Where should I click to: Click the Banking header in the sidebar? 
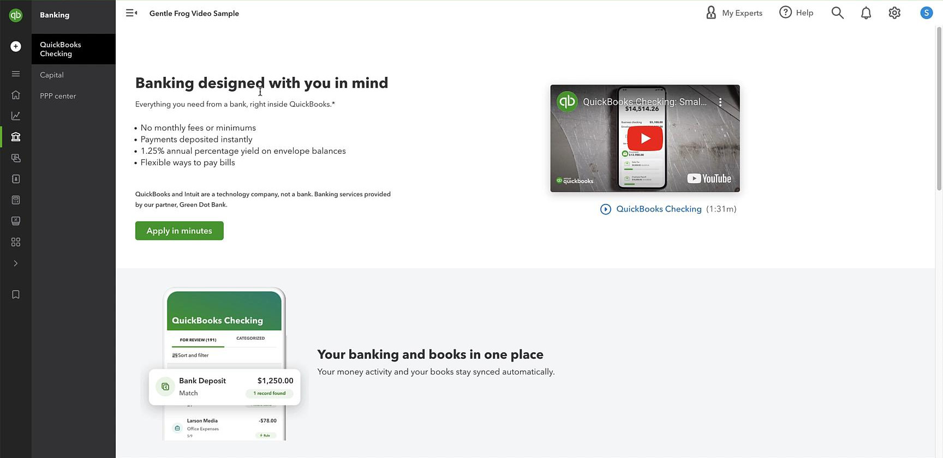[55, 15]
